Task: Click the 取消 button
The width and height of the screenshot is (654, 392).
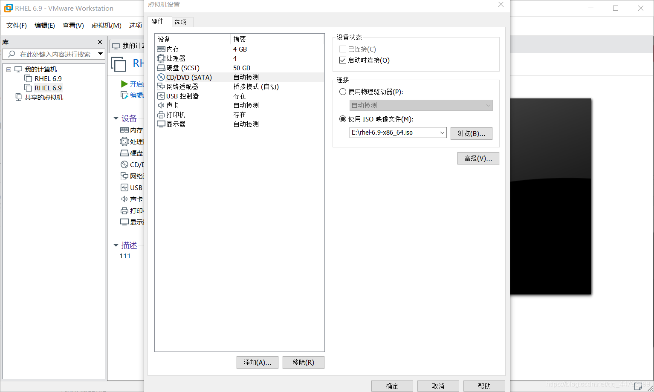Action: (438, 386)
